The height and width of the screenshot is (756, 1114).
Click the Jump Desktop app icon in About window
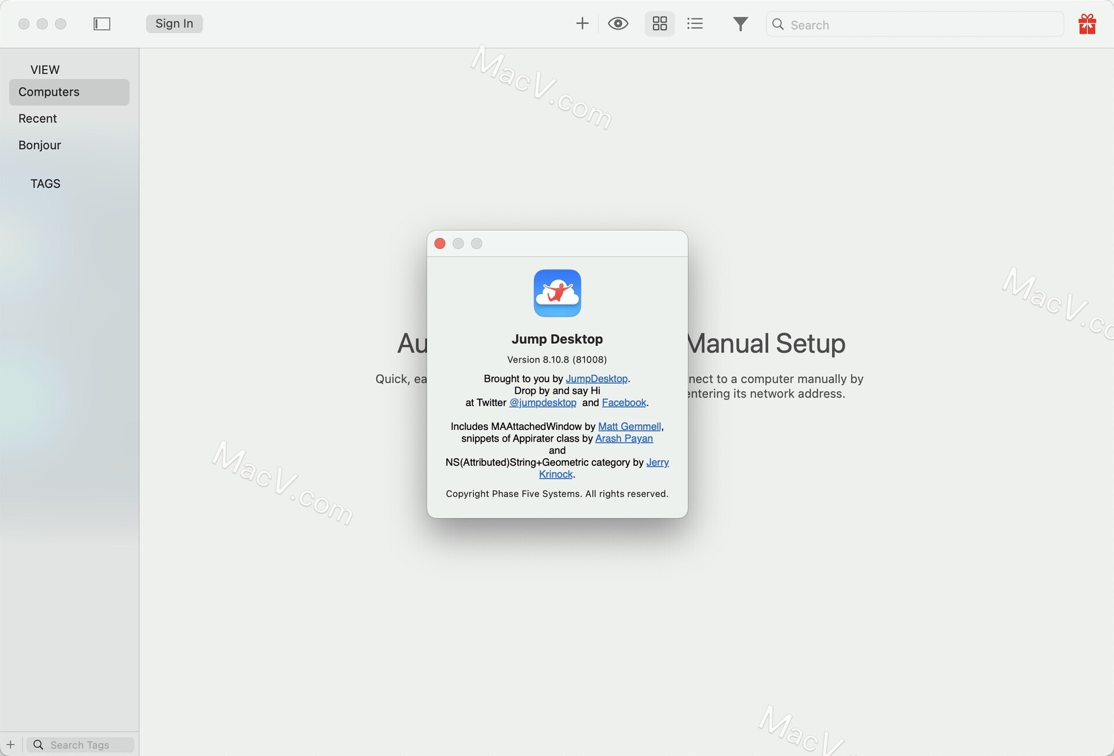pos(557,293)
